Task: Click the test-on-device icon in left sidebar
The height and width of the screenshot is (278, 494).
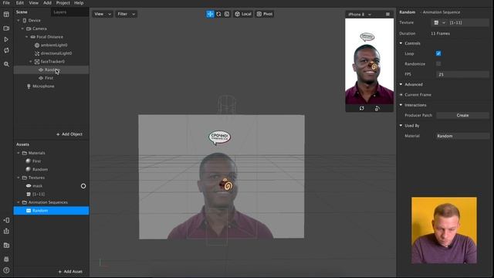Action: click(6, 220)
